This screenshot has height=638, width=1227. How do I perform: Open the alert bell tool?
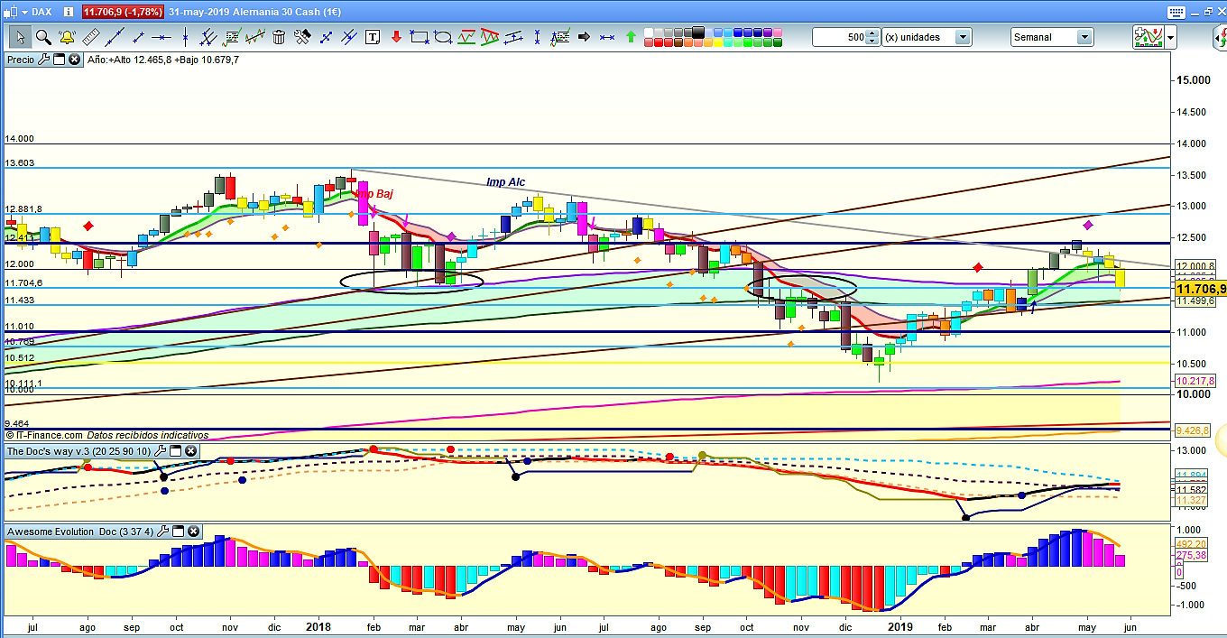tap(67, 37)
